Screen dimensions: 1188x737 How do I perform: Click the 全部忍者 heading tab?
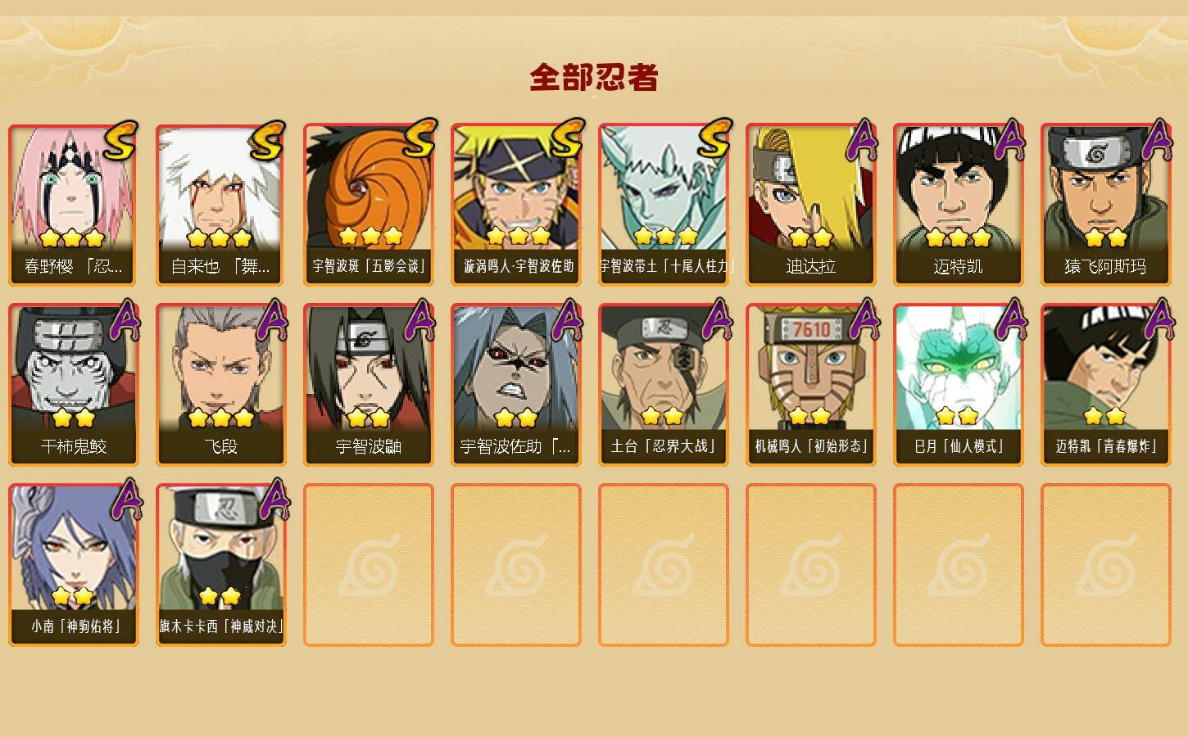click(x=594, y=78)
